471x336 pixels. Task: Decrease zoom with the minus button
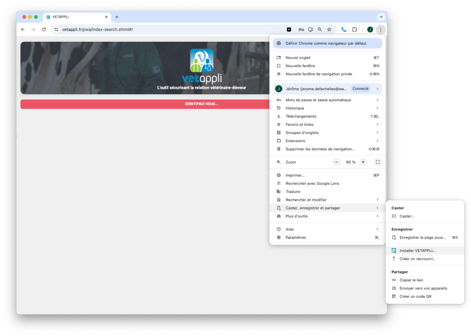pos(337,162)
